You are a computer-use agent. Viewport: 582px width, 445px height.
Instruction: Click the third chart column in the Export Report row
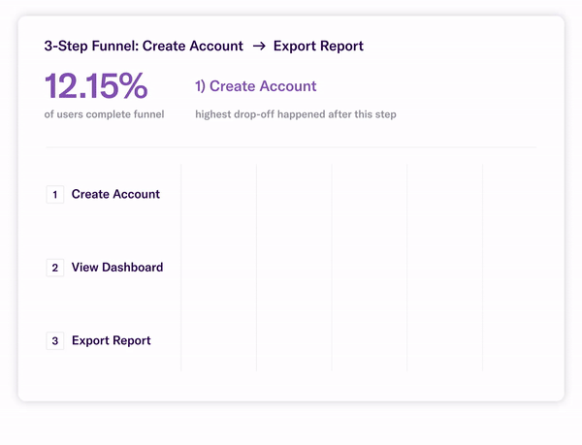[x=370, y=341]
